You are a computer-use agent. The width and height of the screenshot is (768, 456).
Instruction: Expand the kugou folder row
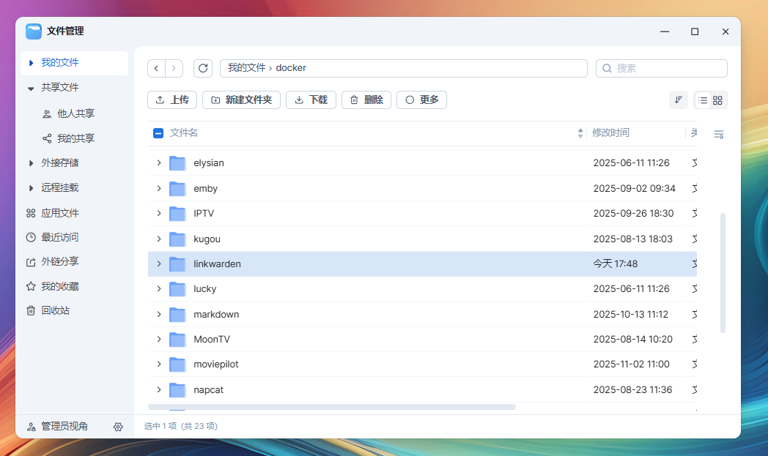[159, 239]
